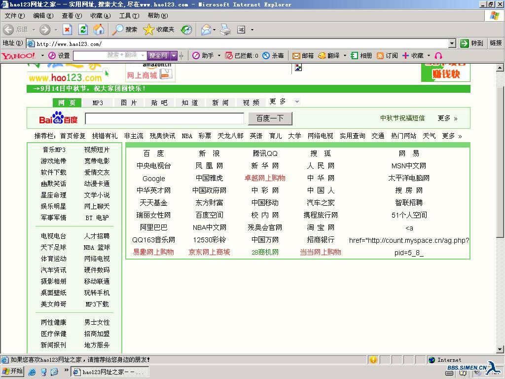Click vertical scrollbar up arrow
505x379 pixels.
(500, 67)
